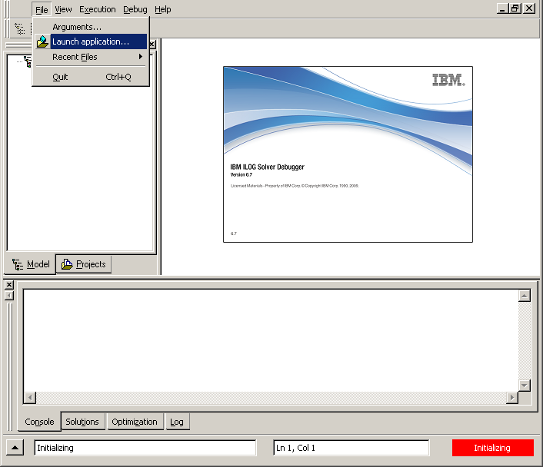Screen dimensions: 543x467
Task: Switch to the Projects tab
Action: [84, 264]
